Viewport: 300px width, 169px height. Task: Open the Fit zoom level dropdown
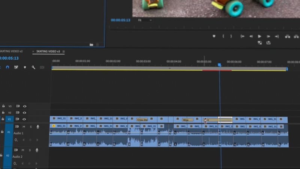pyautogui.click(x=145, y=20)
